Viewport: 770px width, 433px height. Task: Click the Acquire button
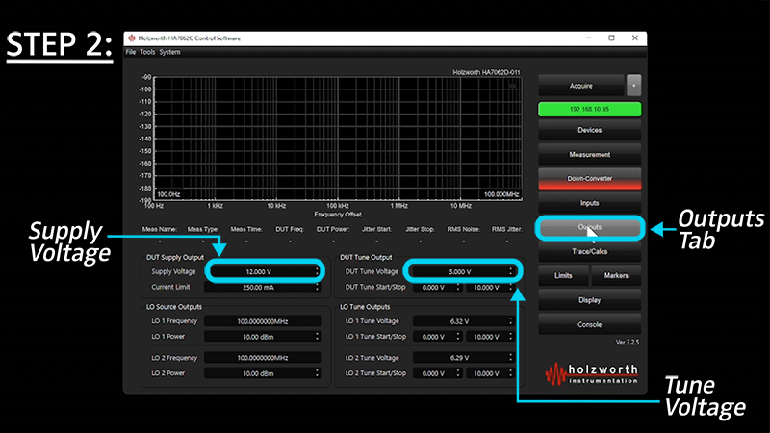pyautogui.click(x=581, y=86)
